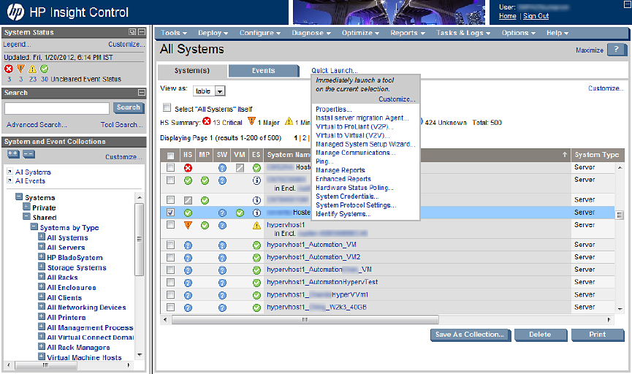Click the Sign Out link
The image size is (632, 374).
(536, 16)
